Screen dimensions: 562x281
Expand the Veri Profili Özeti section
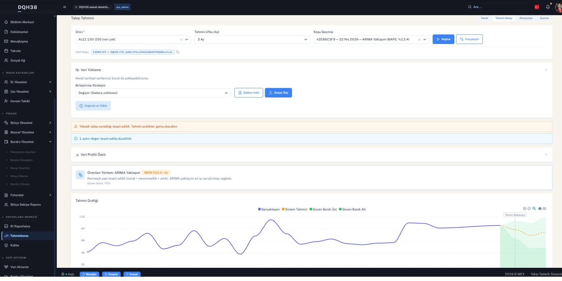[311, 155]
